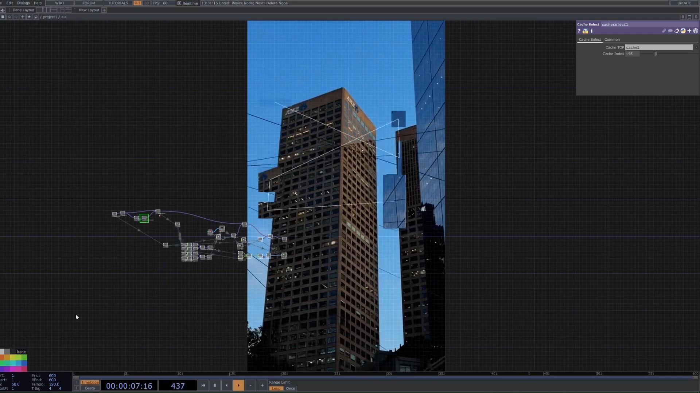Screen dimensions: 700x393
Task: Click the speech bubble icon in parameter header
Action: tap(670, 31)
